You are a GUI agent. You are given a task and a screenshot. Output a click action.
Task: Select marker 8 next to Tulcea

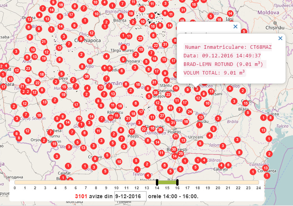(270, 118)
